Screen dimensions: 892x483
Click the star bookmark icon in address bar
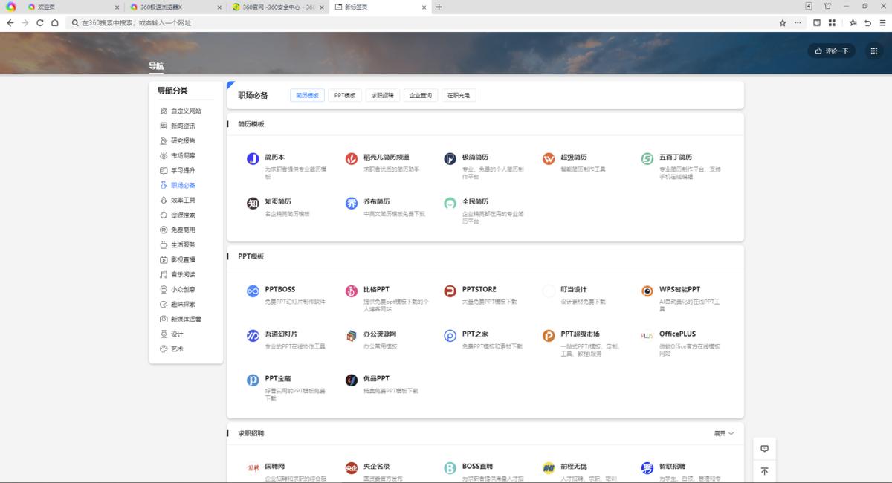[x=783, y=23]
